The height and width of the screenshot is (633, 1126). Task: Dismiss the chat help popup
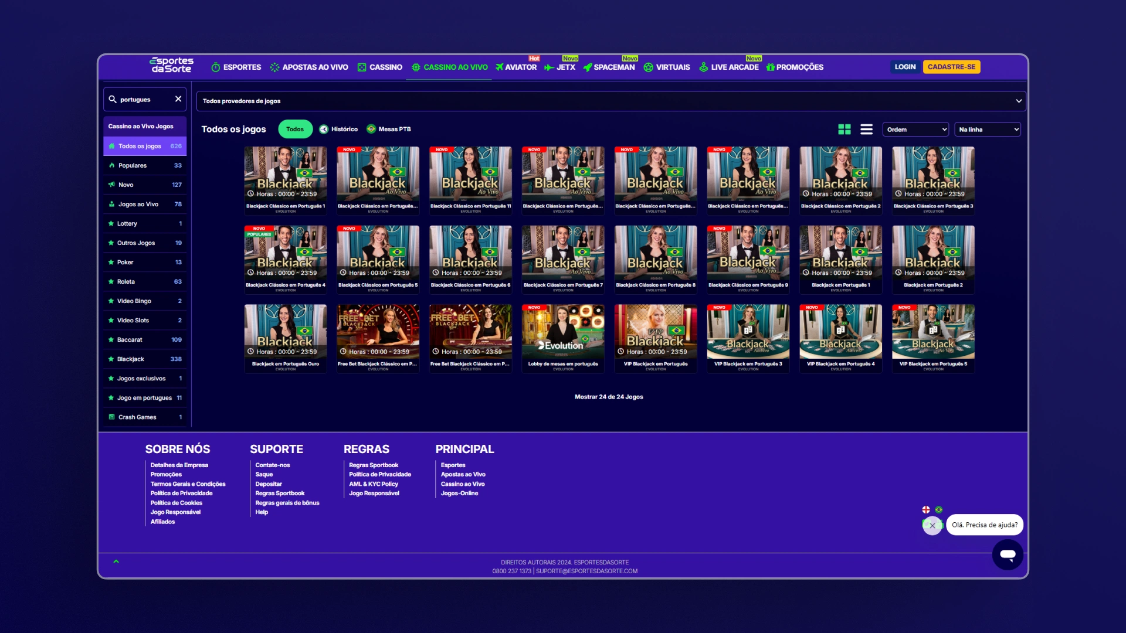click(932, 526)
